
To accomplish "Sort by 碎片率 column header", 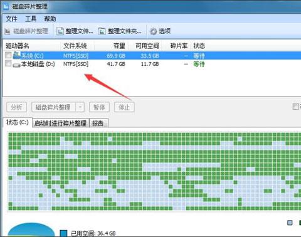I will pyautogui.click(x=179, y=46).
